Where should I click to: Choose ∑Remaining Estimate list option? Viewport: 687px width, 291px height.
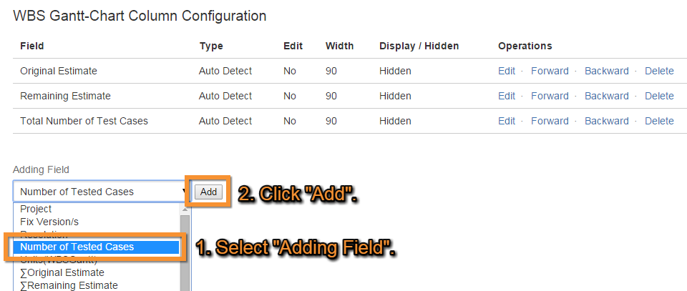click(69, 285)
